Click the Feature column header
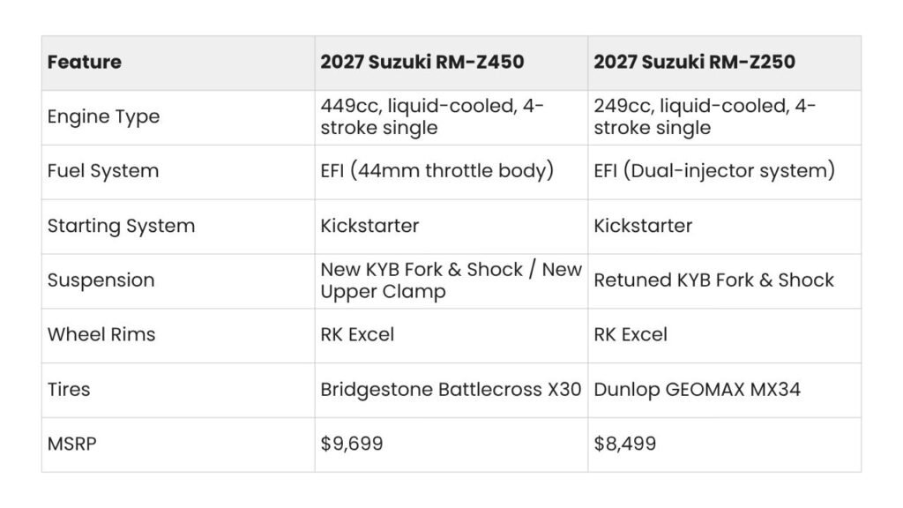Screen dimensions: 903x508 pyautogui.click(x=84, y=63)
